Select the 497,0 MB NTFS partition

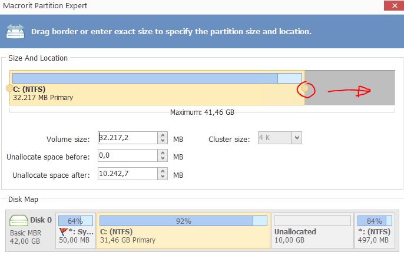(375, 231)
